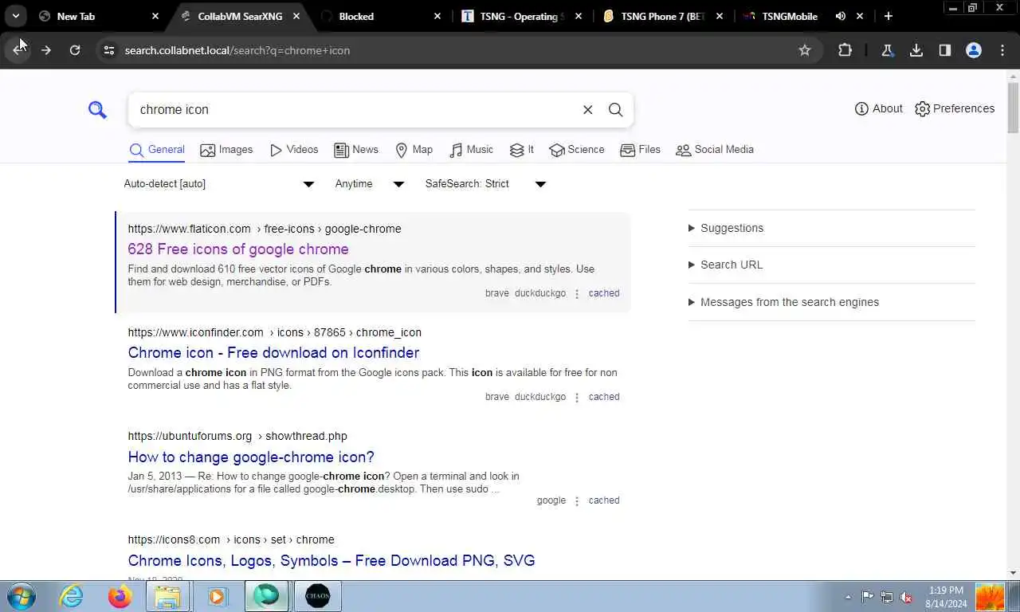Viewport: 1020px width, 612px height.
Task: Open the Anytime time range dropdown
Action: click(370, 184)
